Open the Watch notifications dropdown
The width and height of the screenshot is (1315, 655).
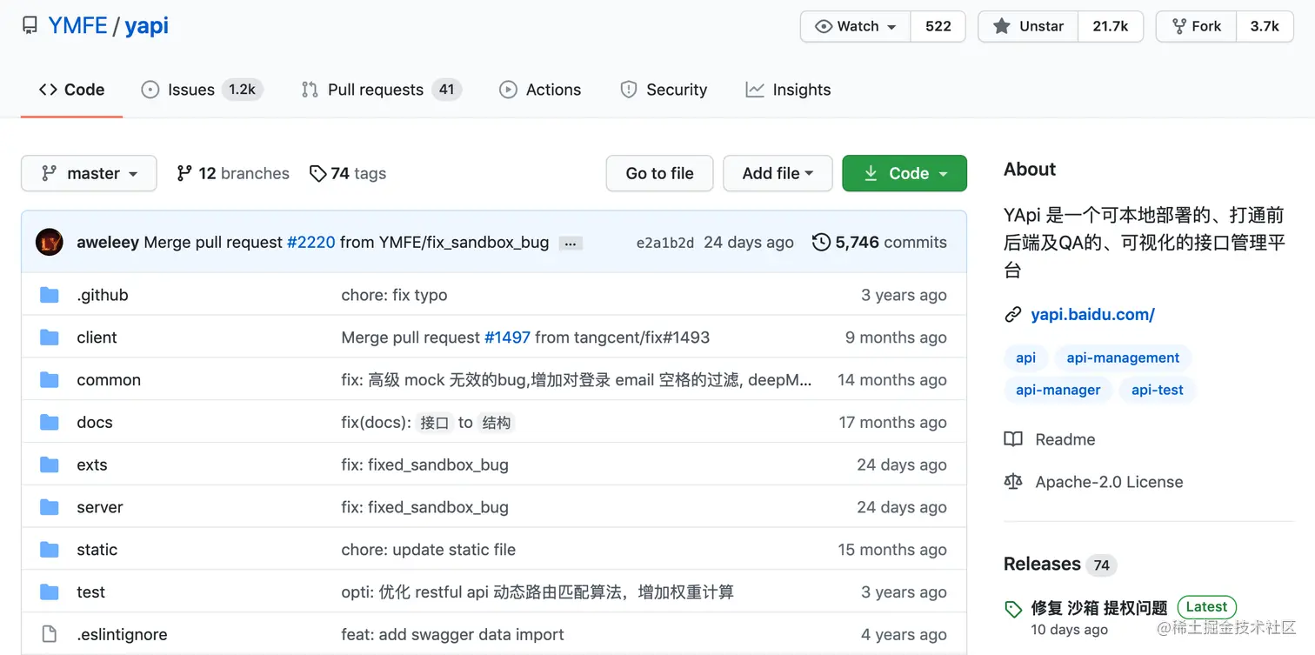pos(856,26)
